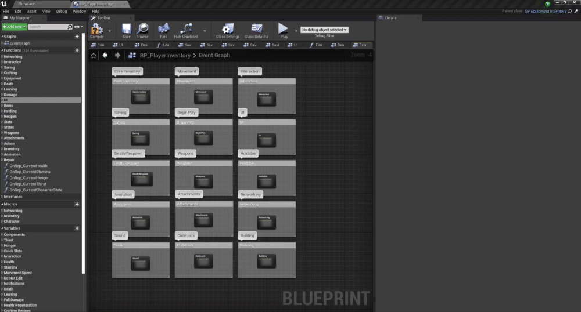Add a new function with plus icon
This screenshot has height=312, width=581.
click(77, 50)
